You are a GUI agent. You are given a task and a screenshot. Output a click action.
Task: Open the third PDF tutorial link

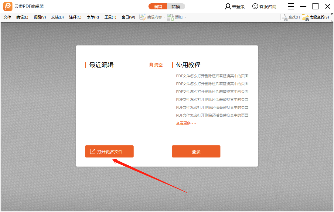212,91
